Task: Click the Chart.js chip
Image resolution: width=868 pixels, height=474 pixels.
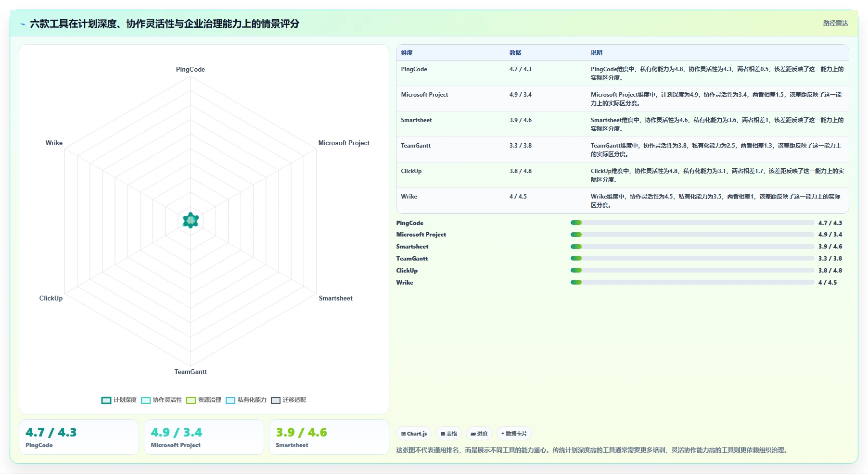Action: (414, 434)
